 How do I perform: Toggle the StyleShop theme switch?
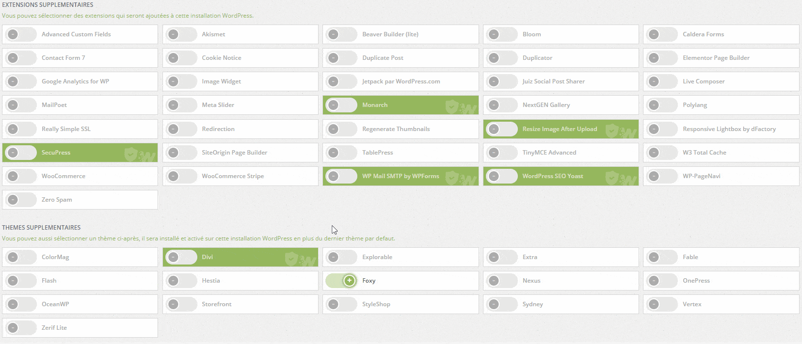click(x=341, y=304)
